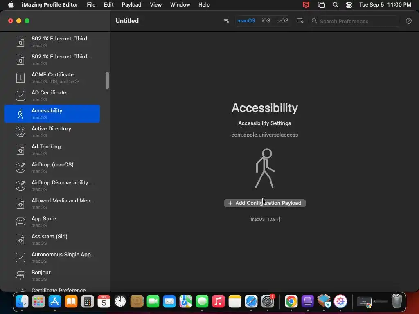This screenshot has height=314, width=419.
Task: Click the Assistant (Siri) document icon
Action: pyautogui.click(x=20, y=240)
